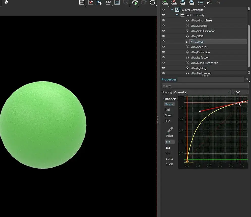This screenshot has width=251, height=217.
Task: Click the layer list options icon
Action: pos(200,3)
